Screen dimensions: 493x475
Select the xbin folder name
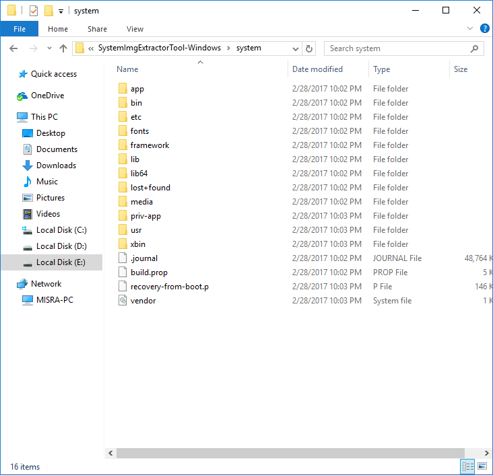pos(137,244)
